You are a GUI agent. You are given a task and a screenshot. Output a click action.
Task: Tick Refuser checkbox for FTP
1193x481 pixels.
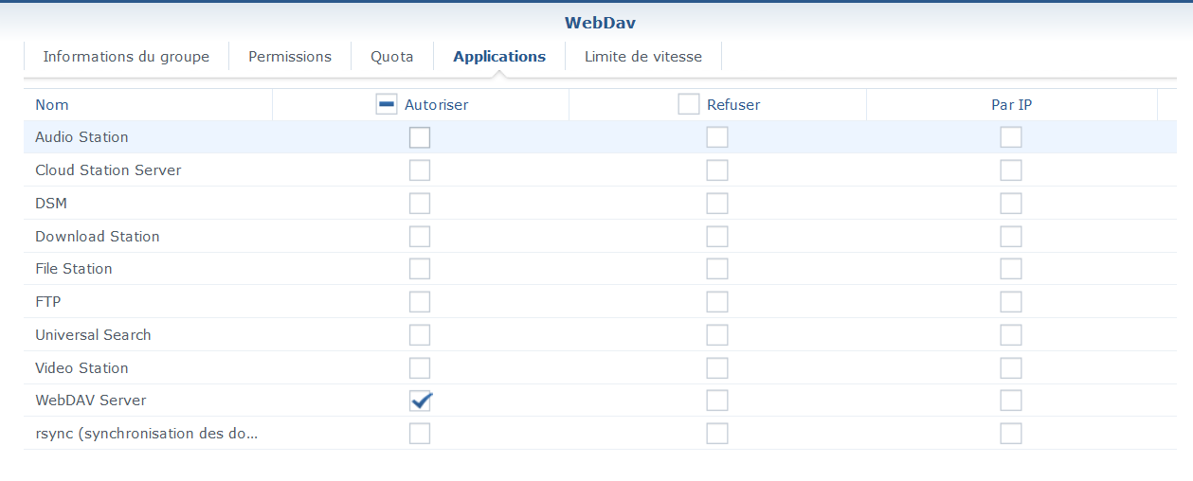coord(717,302)
